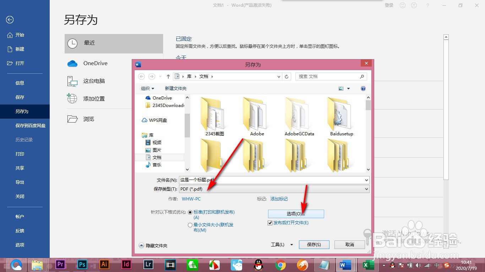Click 隐藏文件夹 to collapse folders
485x272 pixels.
pyautogui.click(x=153, y=245)
